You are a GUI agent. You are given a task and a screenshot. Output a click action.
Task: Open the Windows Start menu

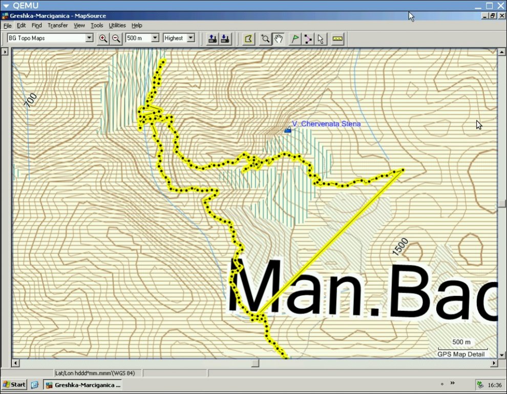[x=14, y=385]
